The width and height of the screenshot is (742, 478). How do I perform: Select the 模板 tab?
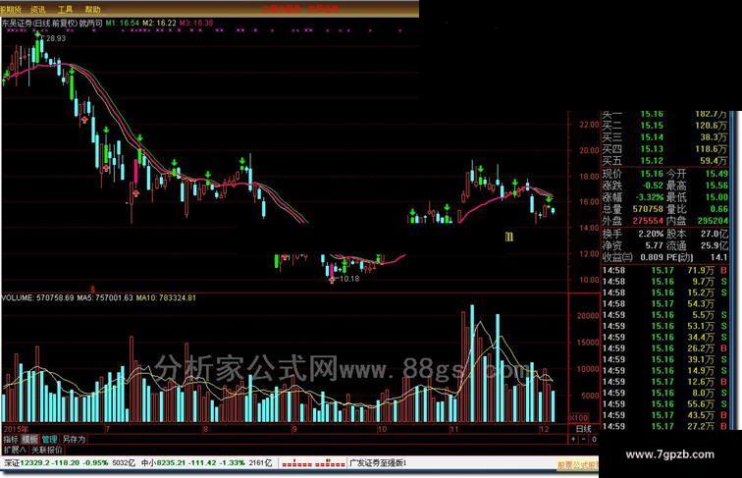pyautogui.click(x=29, y=439)
